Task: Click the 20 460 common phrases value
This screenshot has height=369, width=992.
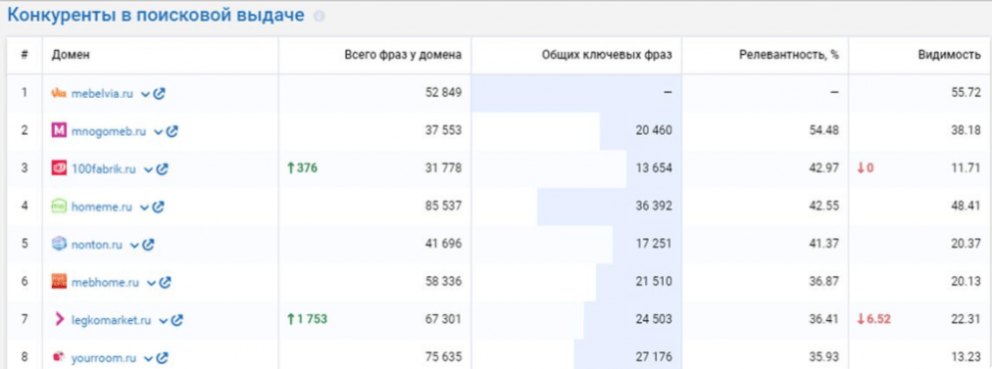Action: click(x=654, y=131)
